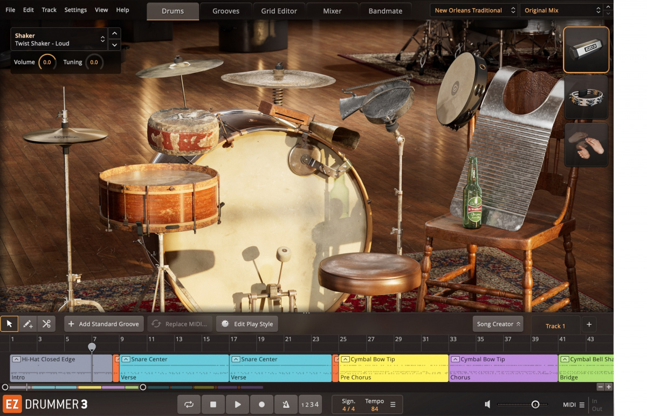
Task: Select the pencil draw tool
Action: click(x=27, y=323)
